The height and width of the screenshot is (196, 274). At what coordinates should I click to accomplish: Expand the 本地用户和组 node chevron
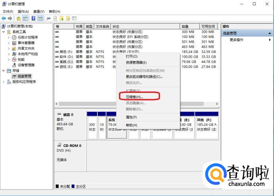[9, 54]
